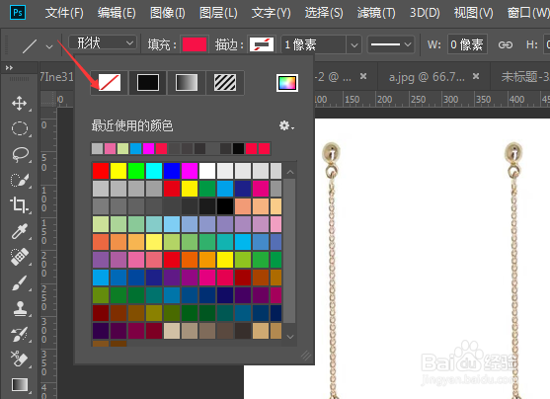This screenshot has height=399, width=550.
Task: Choose the Pattern fill option
Action: point(225,83)
